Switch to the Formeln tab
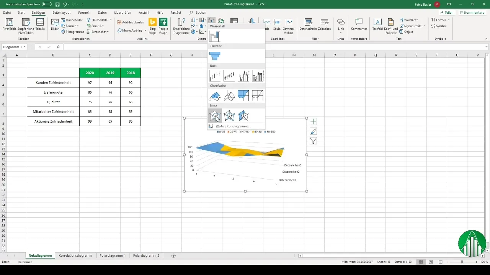This screenshot has height=275, width=490. [x=84, y=12]
